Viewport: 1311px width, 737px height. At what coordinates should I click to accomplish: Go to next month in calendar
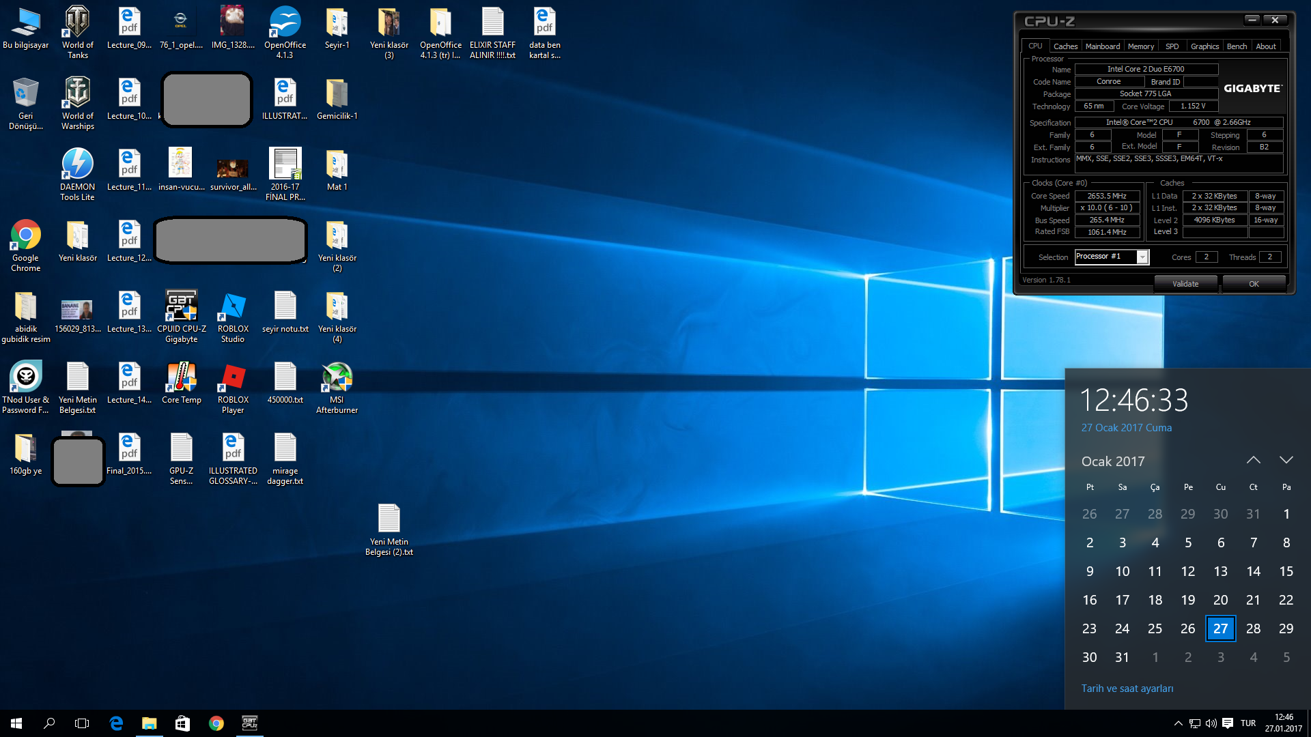[x=1286, y=461]
